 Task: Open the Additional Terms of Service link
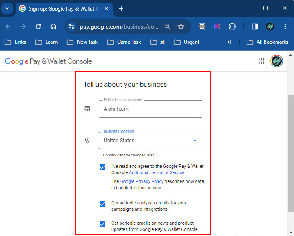(x=156, y=172)
